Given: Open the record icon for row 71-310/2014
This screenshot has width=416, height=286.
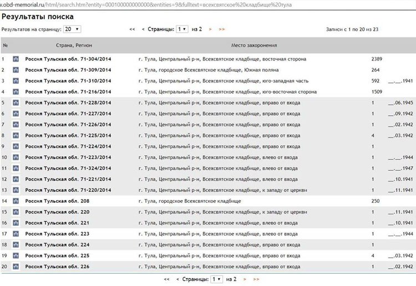Looking at the screenshot, I should [x=16, y=81].
